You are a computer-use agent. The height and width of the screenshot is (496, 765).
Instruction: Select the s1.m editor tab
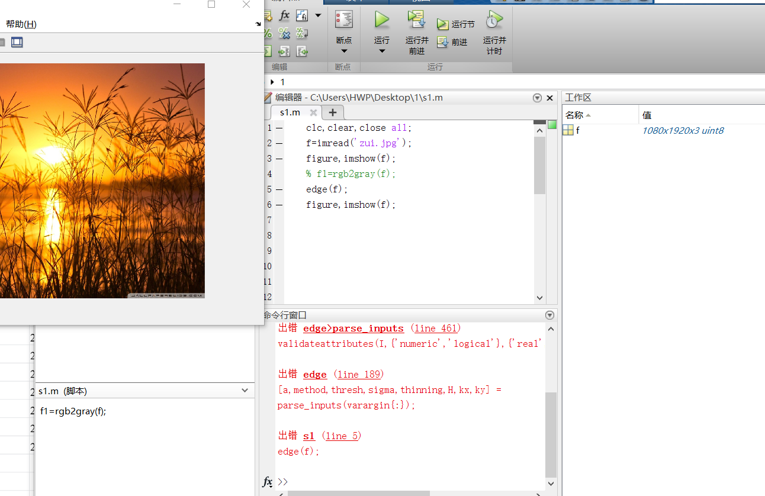[x=290, y=112]
